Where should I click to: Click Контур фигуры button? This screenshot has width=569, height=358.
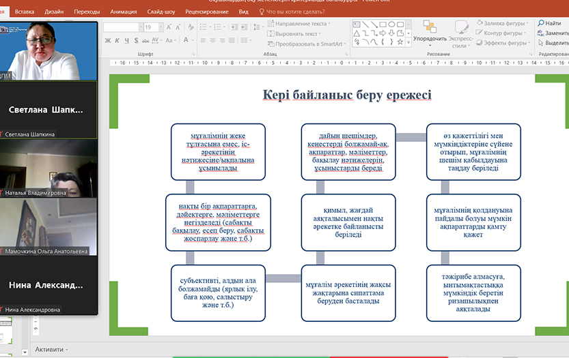[502, 33]
